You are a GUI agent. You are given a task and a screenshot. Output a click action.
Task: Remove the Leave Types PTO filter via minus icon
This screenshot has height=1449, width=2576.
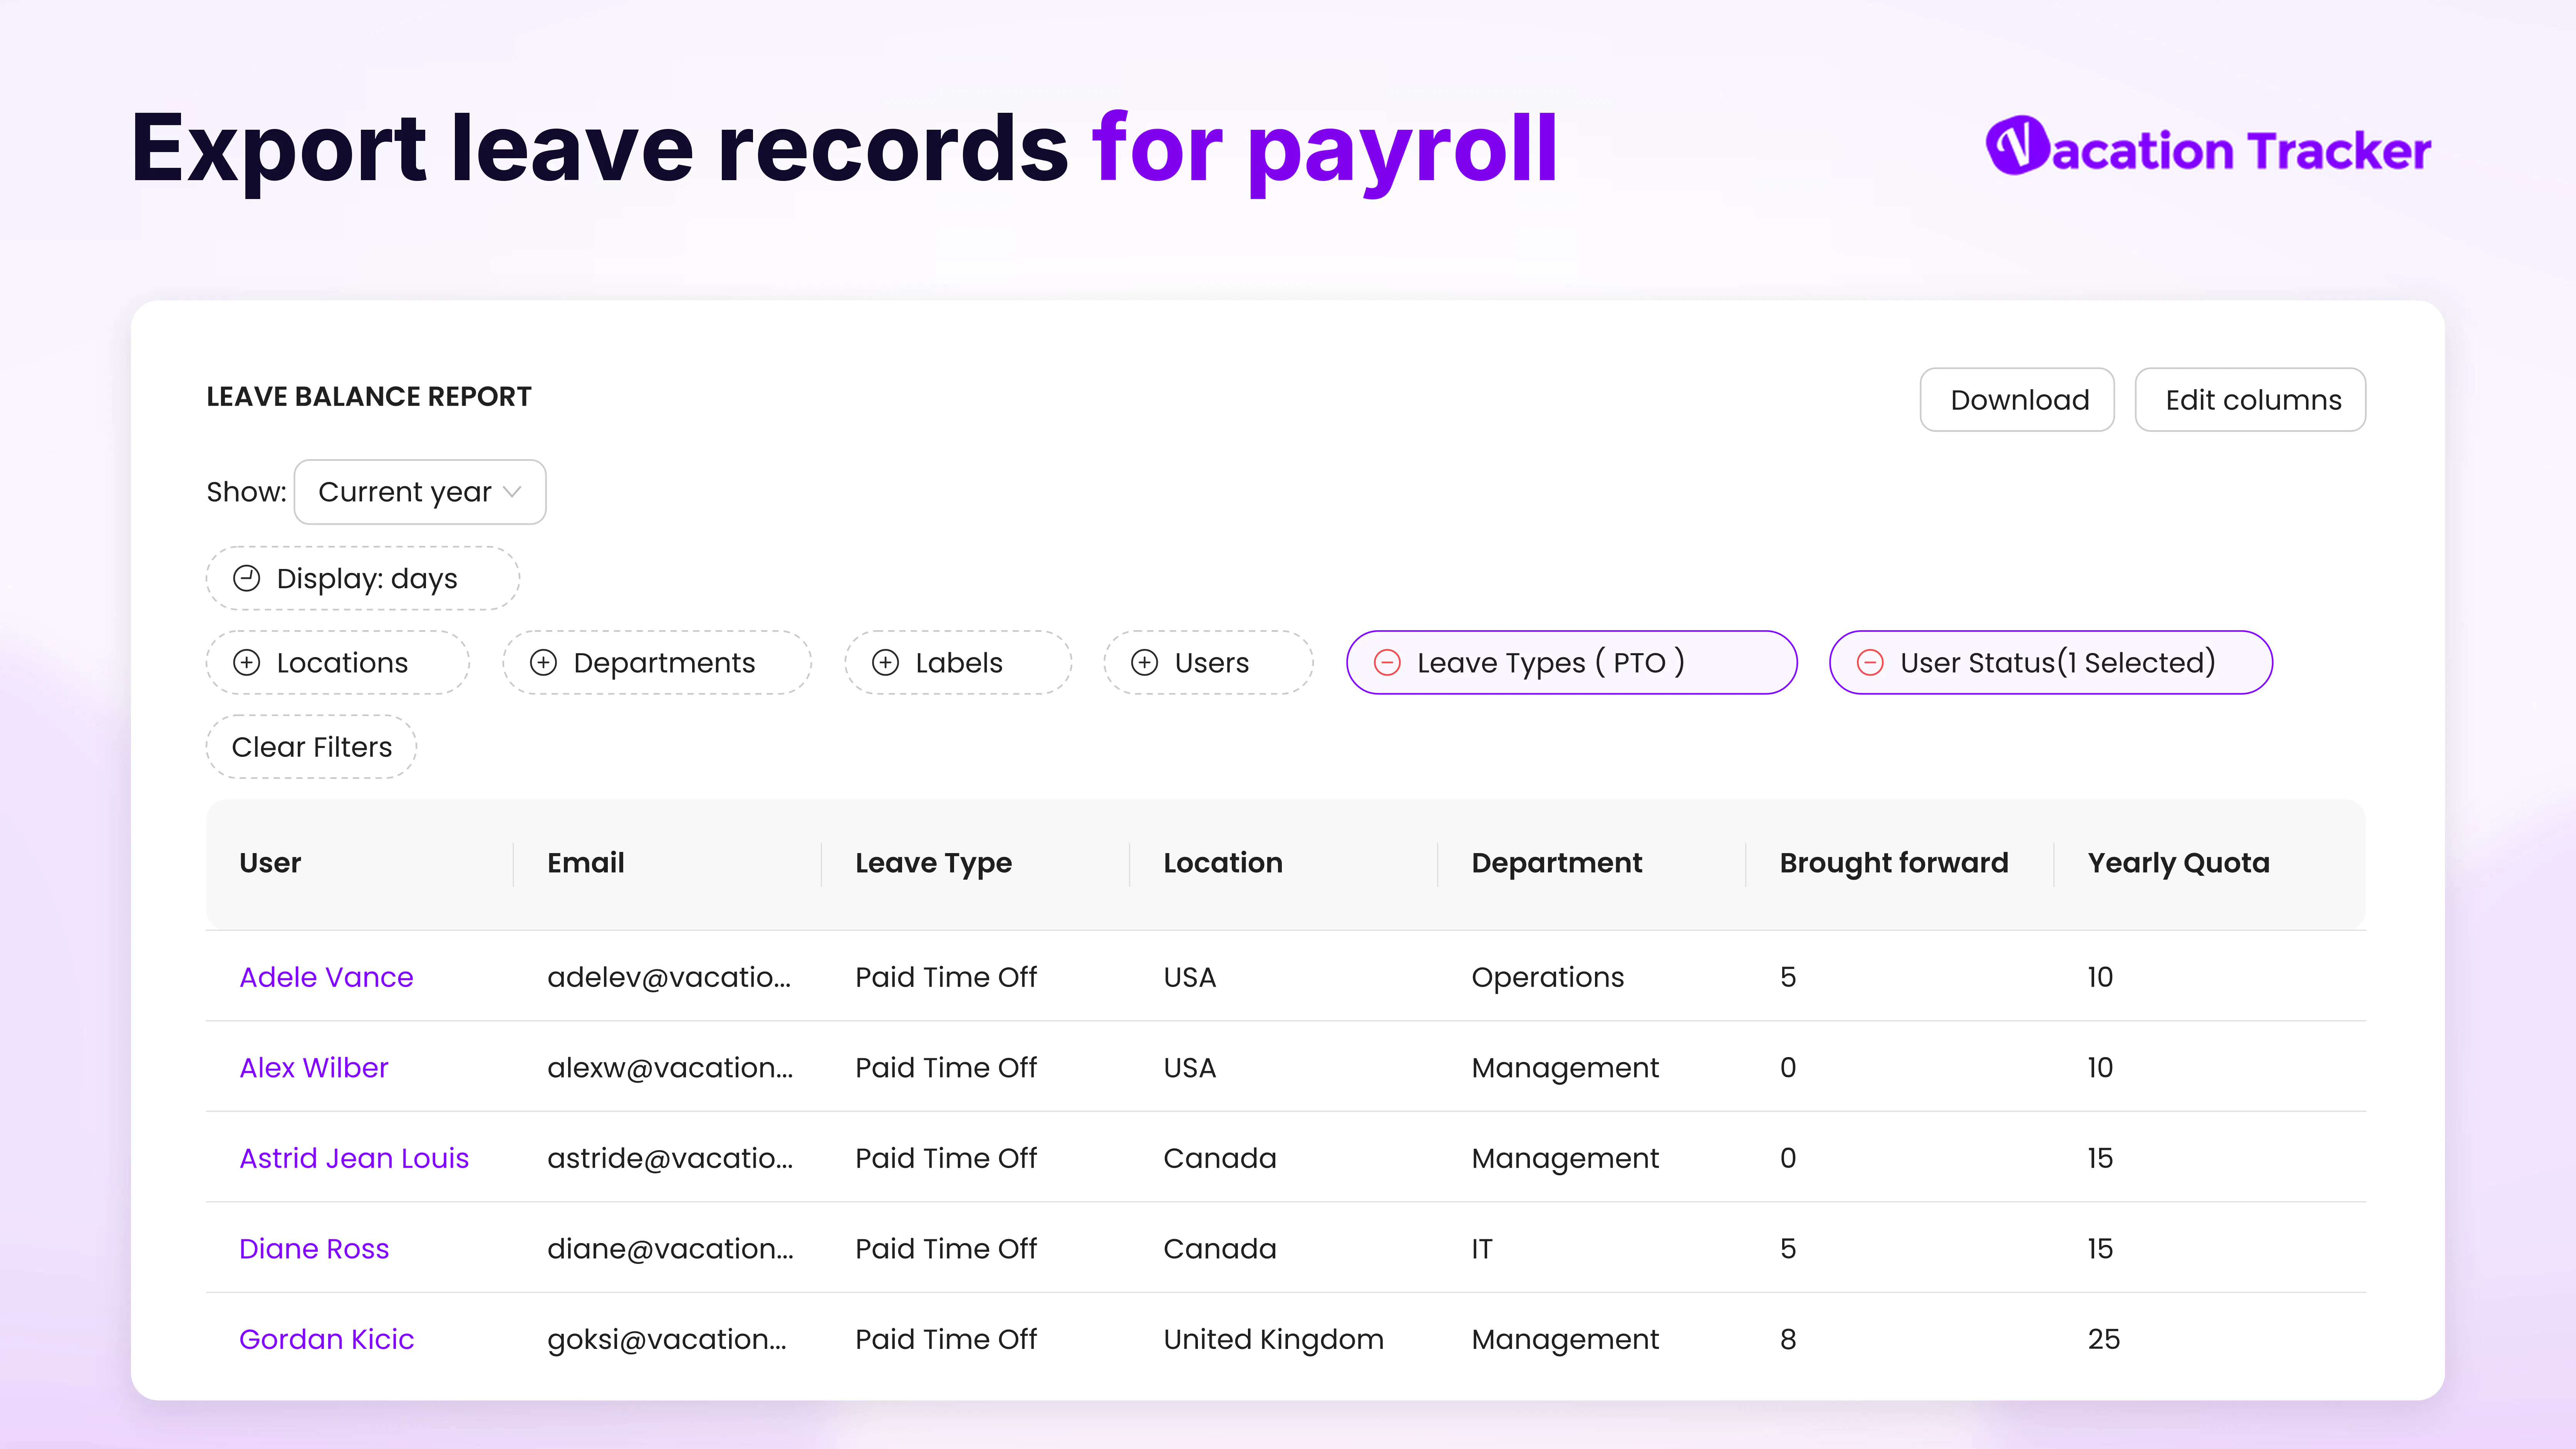(1387, 663)
